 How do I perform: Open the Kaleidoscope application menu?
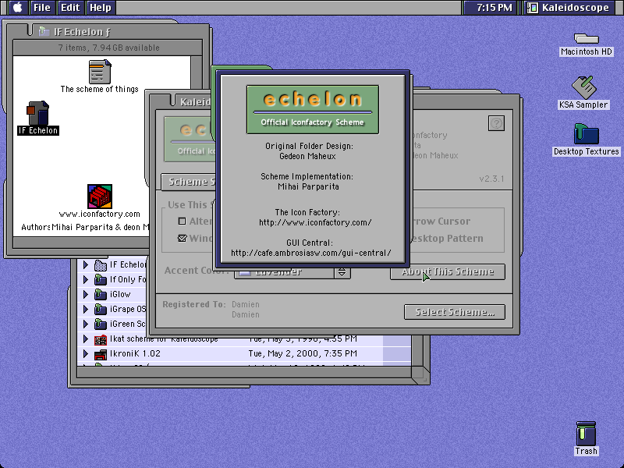[x=569, y=7]
